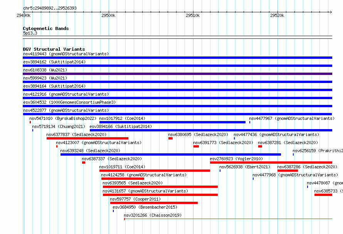The height and width of the screenshot is (234, 343).
Task: Select the blue nsv6393248 (Sedlazeck2020) bar
Action: (171, 154)
